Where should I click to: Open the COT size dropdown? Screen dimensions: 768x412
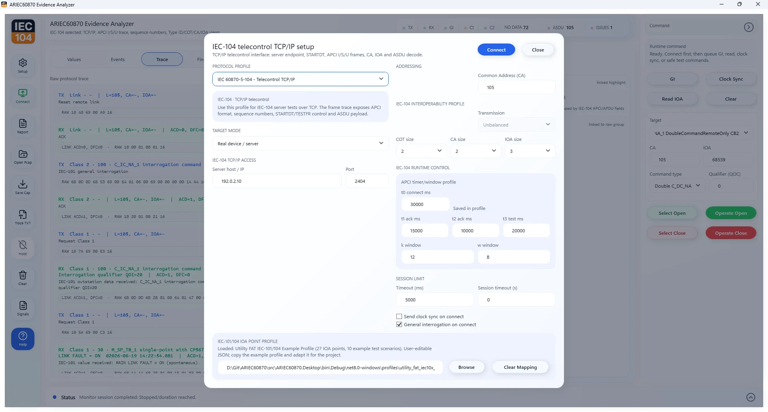pyautogui.click(x=422, y=151)
